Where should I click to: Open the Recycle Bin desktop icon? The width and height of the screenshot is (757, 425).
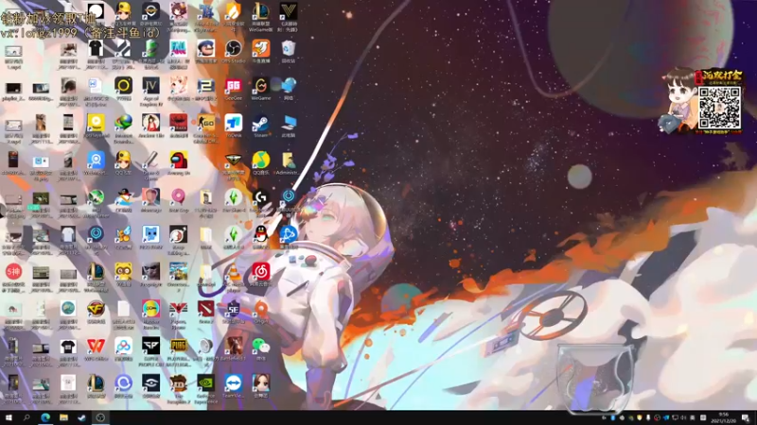click(289, 52)
